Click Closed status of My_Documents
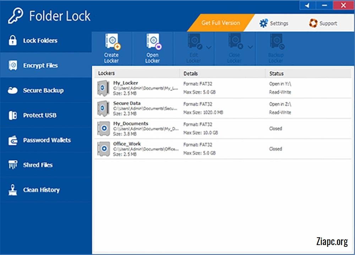Image resolution: width=355 pixels, height=255 pixels. (x=275, y=129)
